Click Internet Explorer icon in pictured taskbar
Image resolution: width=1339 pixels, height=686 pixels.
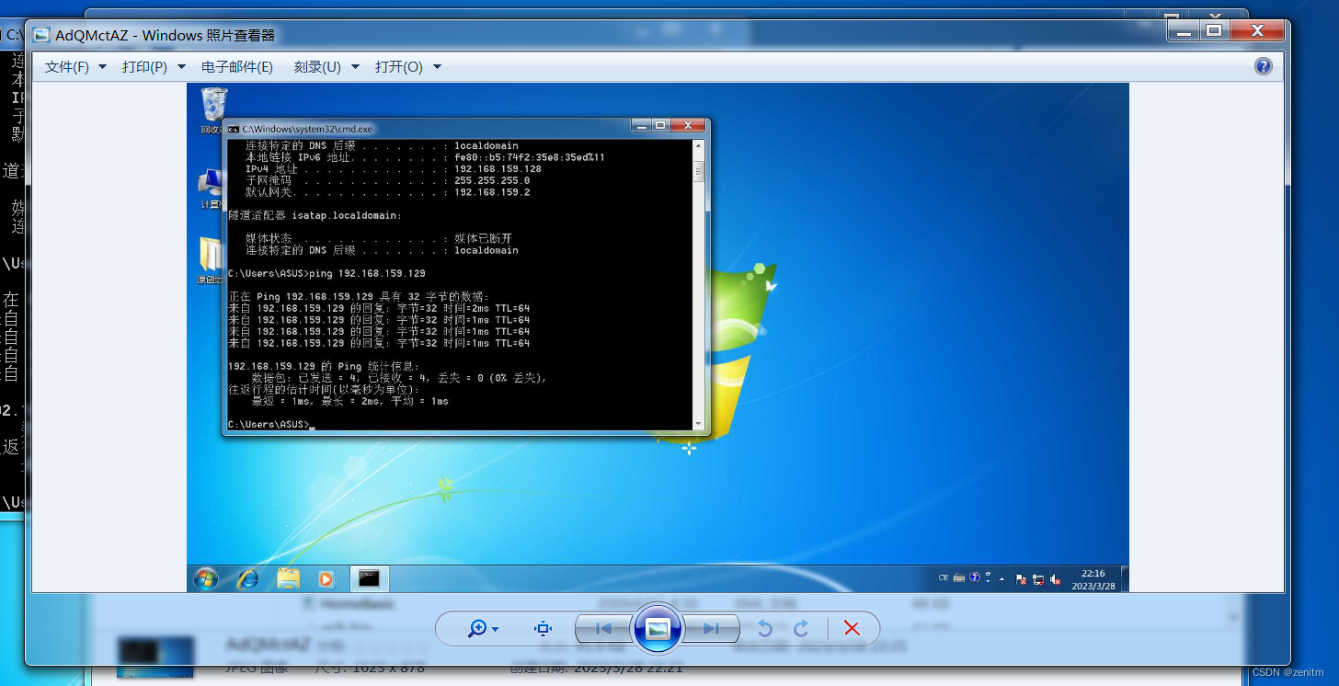(248, 578)
